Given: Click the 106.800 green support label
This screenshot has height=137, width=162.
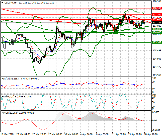Looking at the screenshot, I should [x=157, y=29].
